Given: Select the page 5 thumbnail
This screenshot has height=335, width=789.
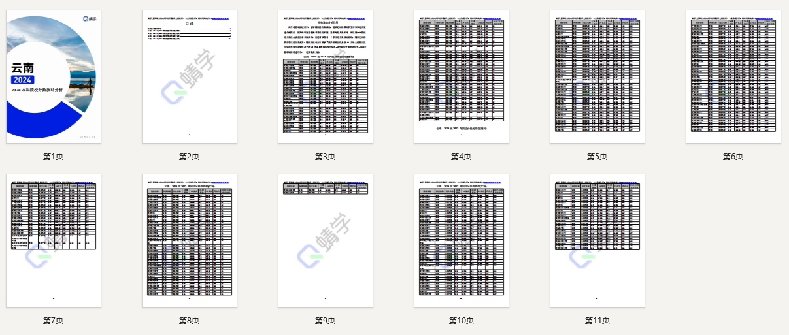Looking at the screenshot, I should pos(597,76).
